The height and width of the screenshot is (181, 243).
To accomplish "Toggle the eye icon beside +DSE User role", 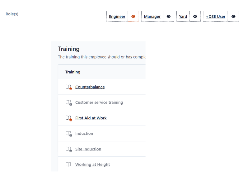I will pos(233,17).
